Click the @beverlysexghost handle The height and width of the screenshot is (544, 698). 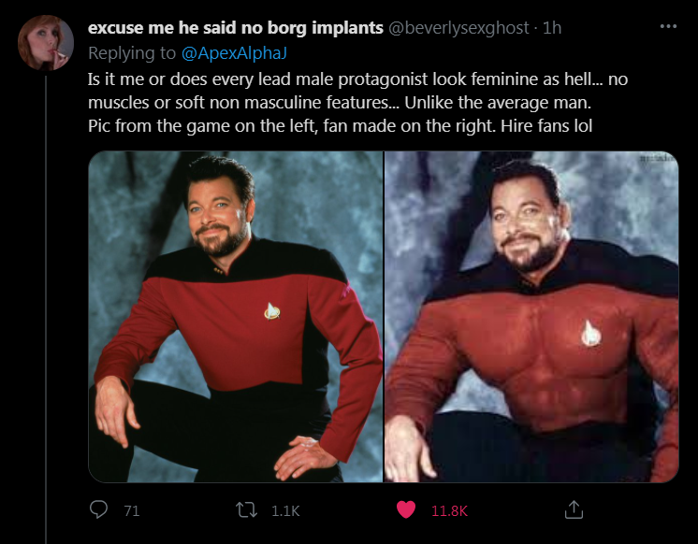point(457,28)
